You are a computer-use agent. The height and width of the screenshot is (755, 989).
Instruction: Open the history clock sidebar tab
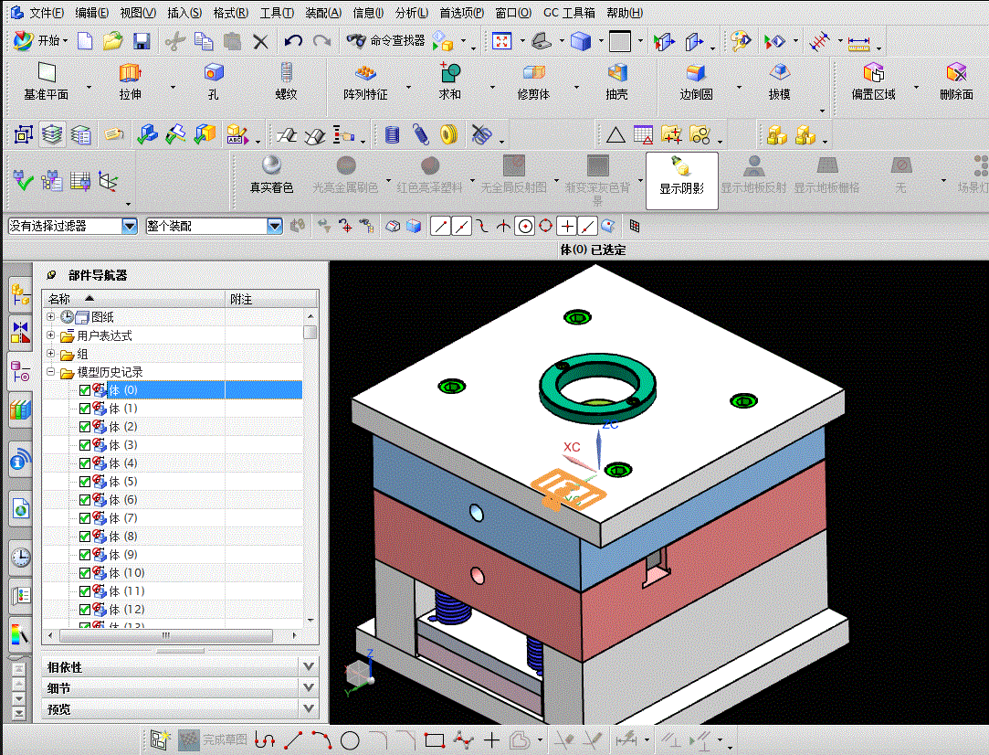(21, 558)
